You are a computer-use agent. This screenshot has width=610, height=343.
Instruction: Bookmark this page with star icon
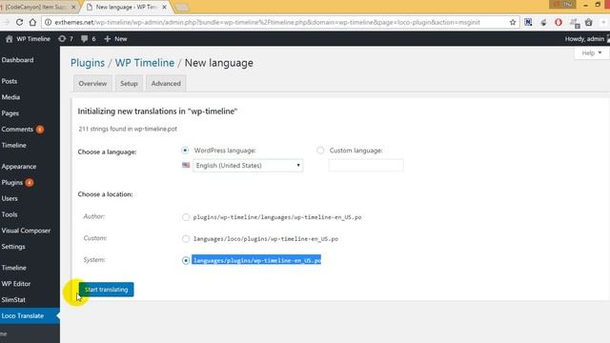coord(513,23)
